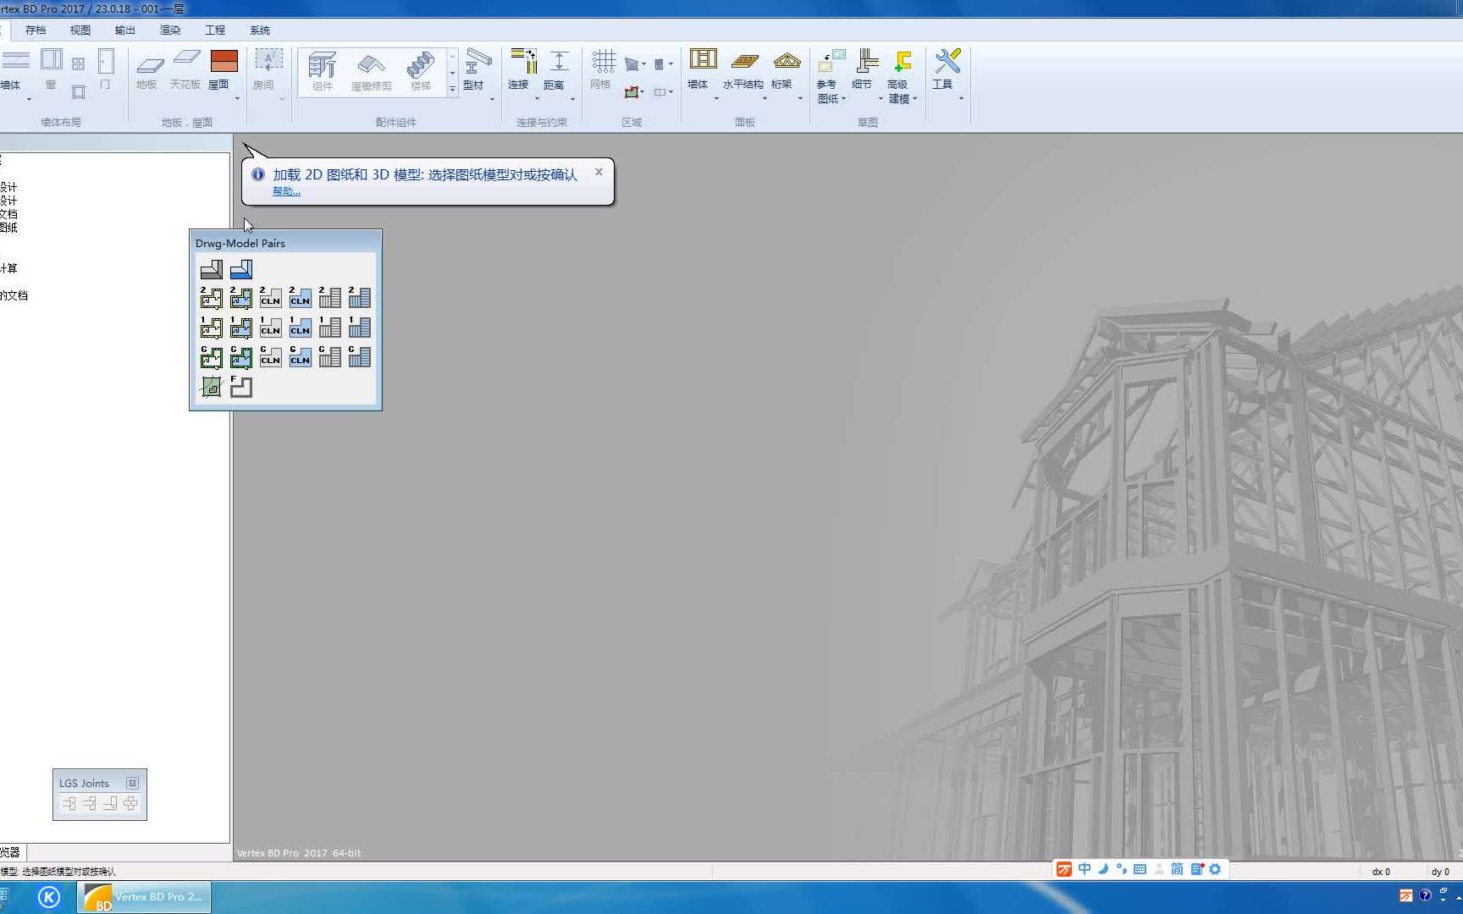Select the 的文档 entry in left panel
This screenshot has height=914, width=1463.
tap(14, 295)
